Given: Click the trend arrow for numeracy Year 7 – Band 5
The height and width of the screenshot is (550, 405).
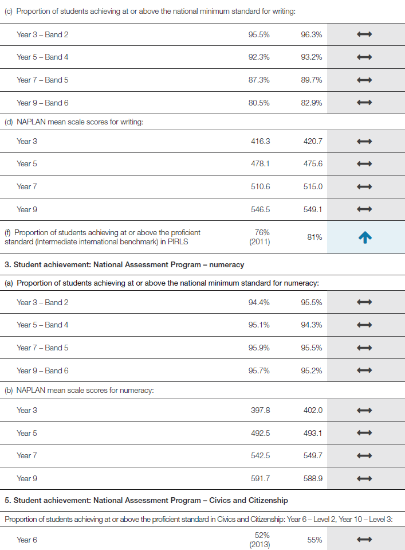Looking at the screenshot, I should point(365,348).
